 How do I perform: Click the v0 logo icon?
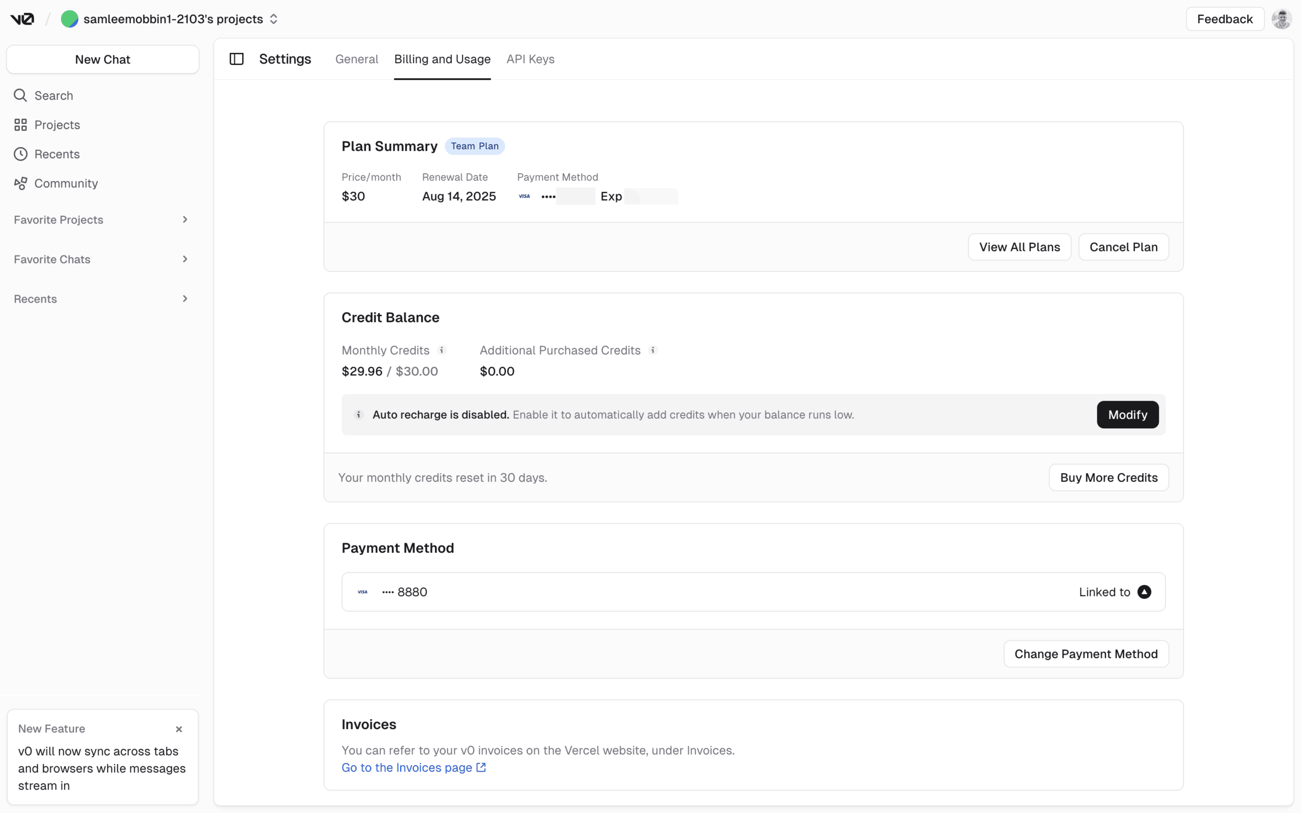coord(22,19)
